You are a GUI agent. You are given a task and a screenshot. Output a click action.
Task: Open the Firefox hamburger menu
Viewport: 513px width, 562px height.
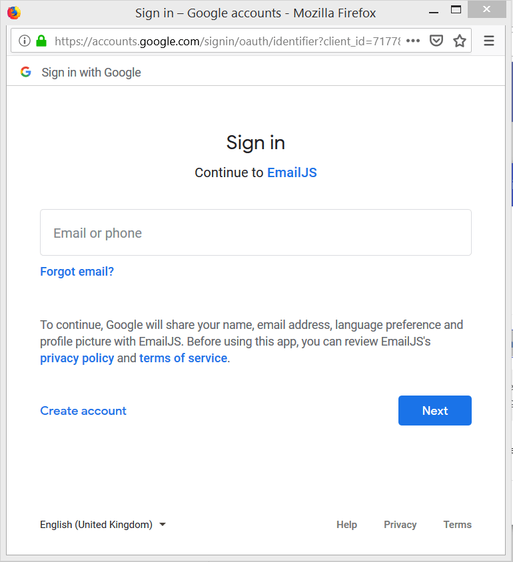pyautogui.click(x=488, y=41)
